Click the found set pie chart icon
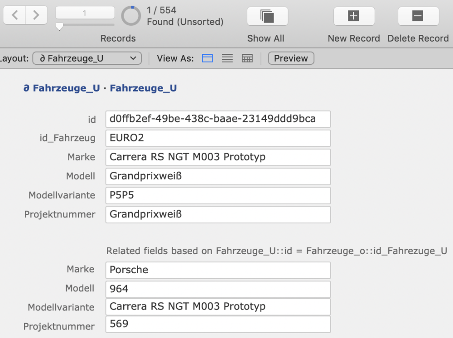Viewport: 453px width, 338px height. pos(131,16)
